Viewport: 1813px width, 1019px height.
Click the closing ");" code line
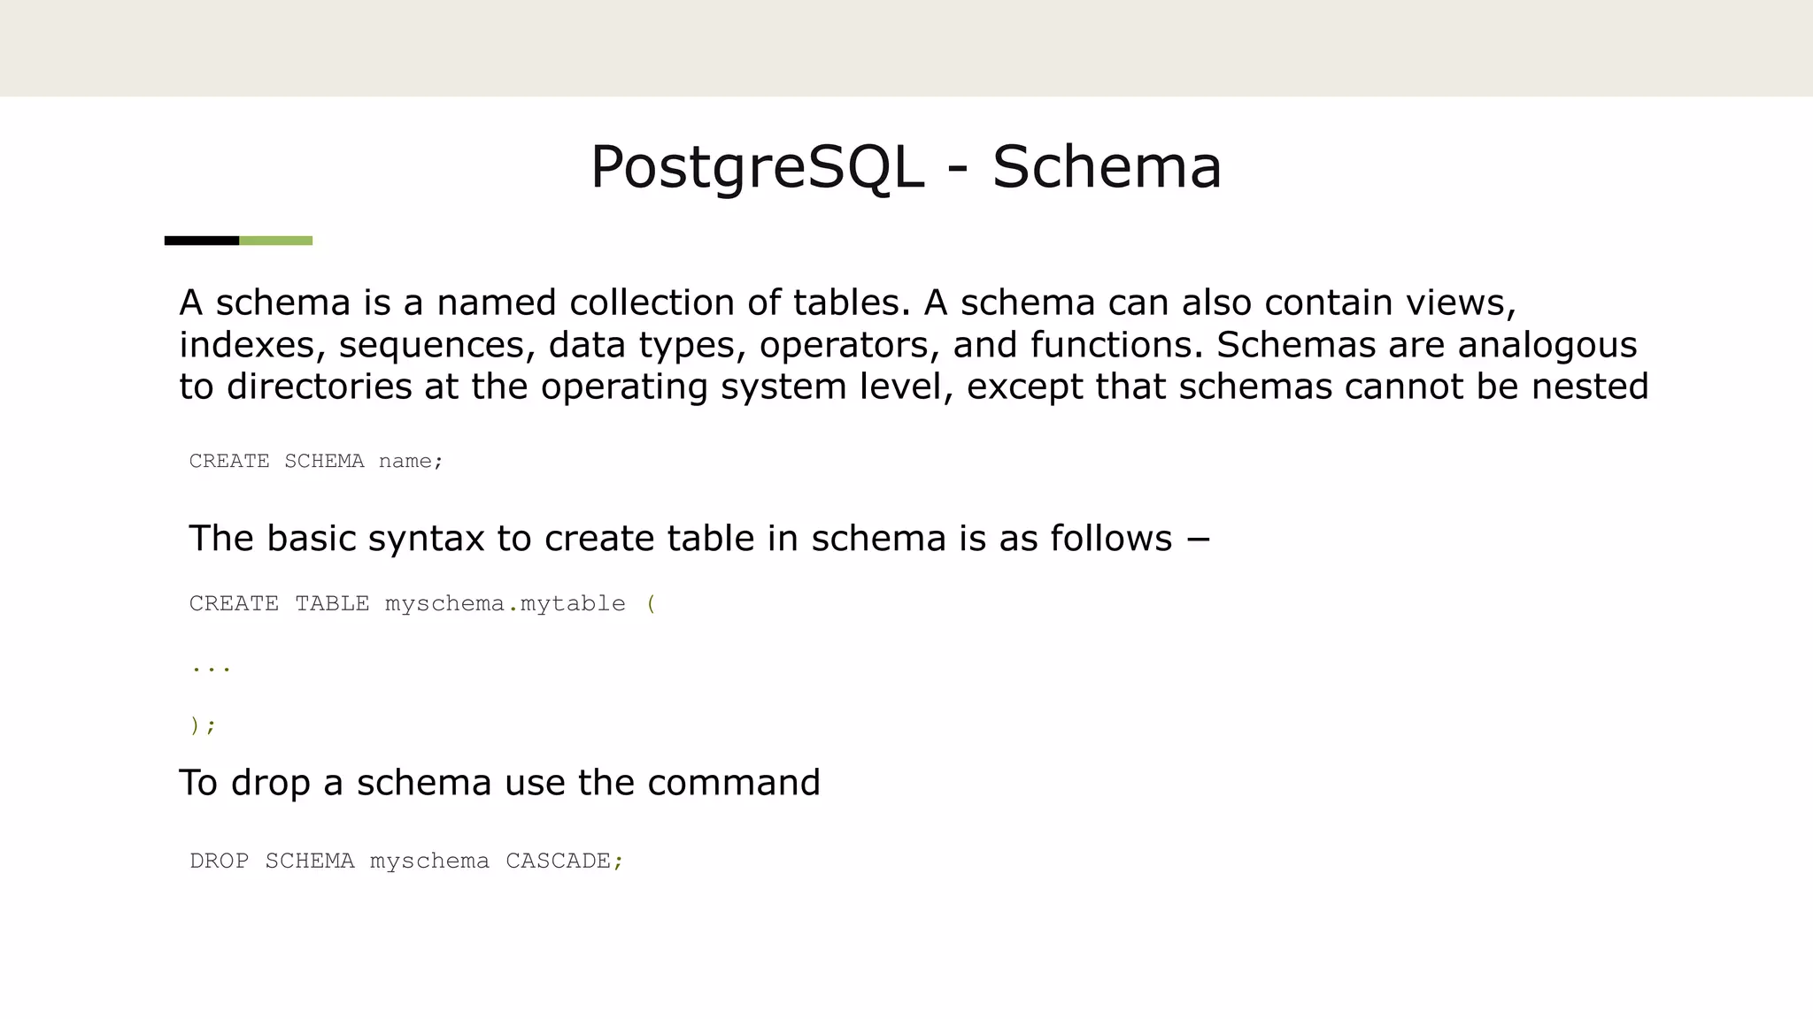click(x=203, y=726)
